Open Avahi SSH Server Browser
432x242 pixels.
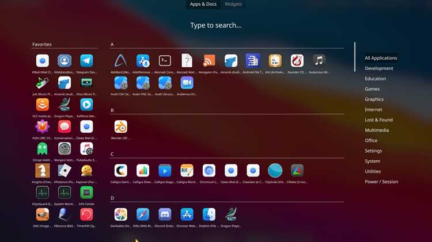[121, 83]
